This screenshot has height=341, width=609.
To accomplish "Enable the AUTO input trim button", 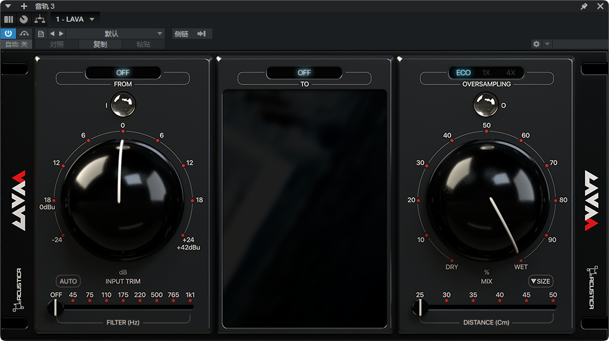I will pos(68,281).
